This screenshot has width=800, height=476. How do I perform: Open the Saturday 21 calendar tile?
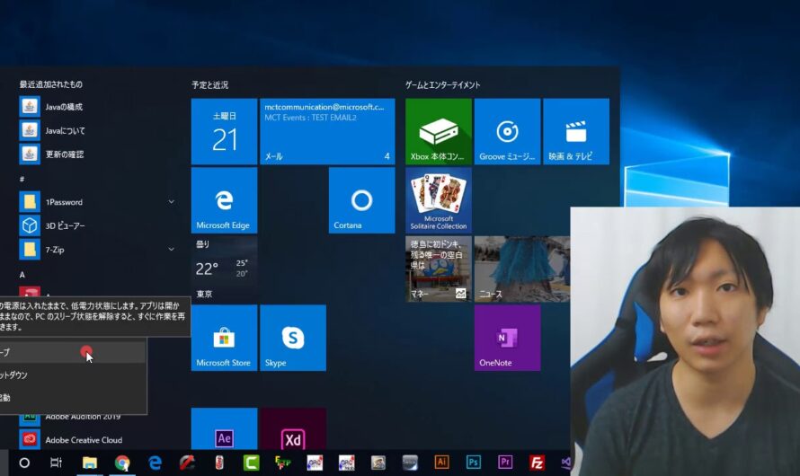coord(224,132)
